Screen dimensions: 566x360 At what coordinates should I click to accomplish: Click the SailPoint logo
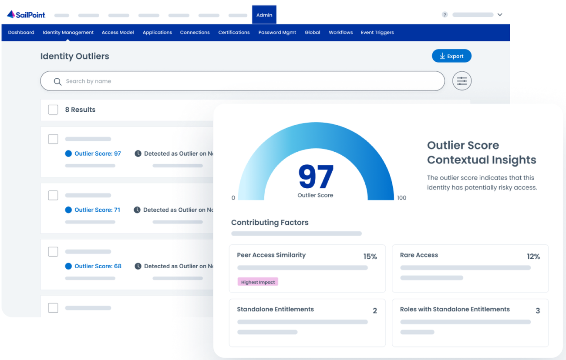click(x=26, y=15)
